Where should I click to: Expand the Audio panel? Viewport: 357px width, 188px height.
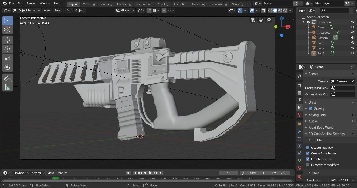click(313, 121)
